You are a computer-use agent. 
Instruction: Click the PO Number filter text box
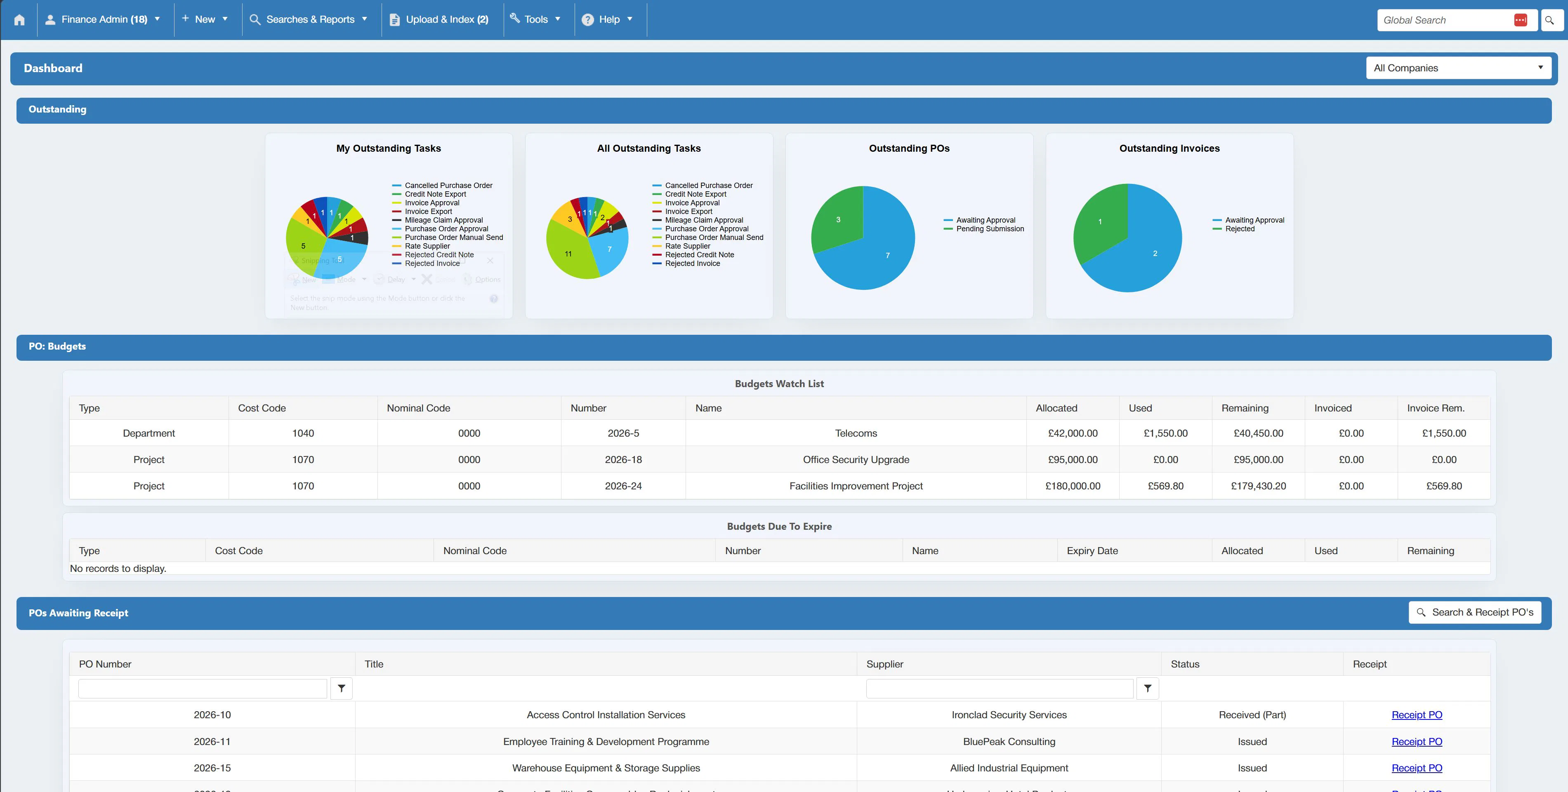[x=203, y=689]
